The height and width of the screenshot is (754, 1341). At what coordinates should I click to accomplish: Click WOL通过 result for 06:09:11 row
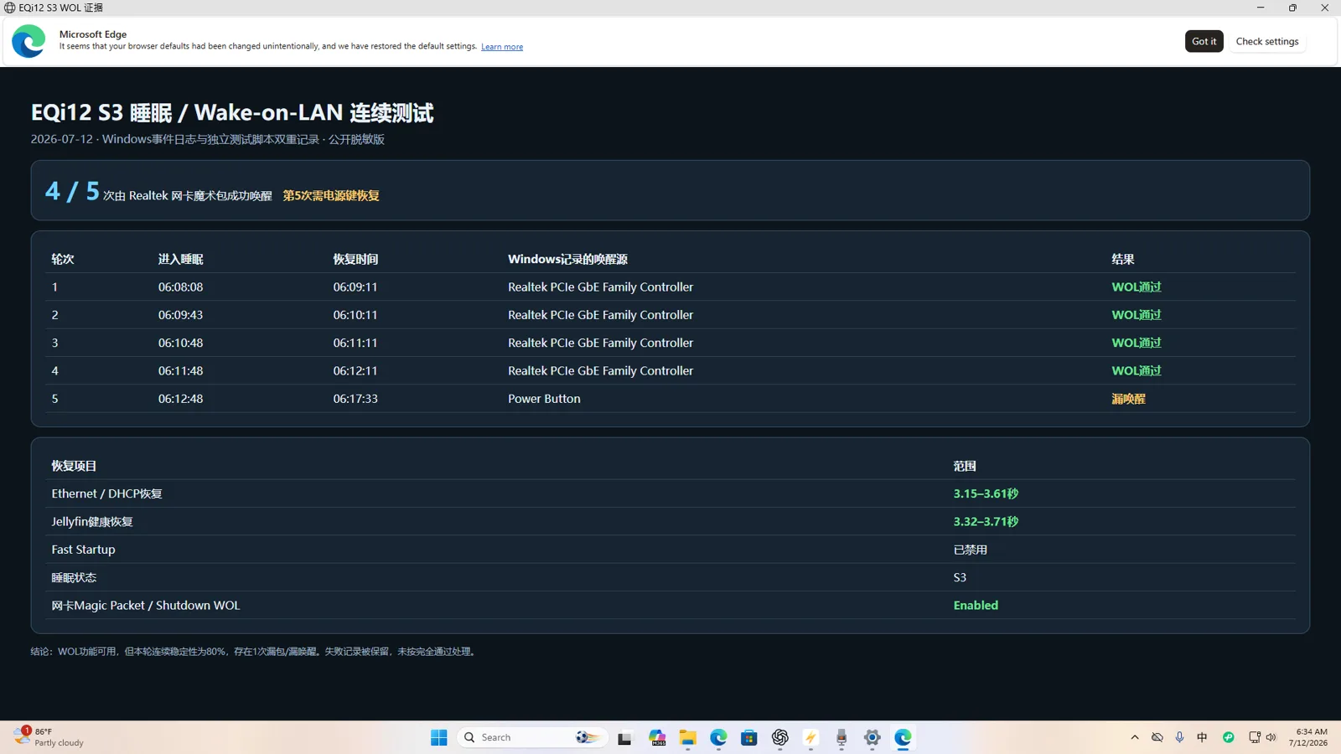[x=1136, y=287]
